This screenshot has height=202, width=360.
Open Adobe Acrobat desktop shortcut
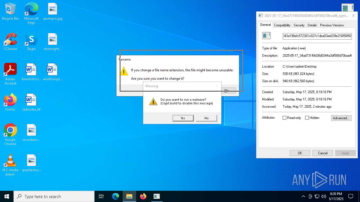[x=10, y=74]
